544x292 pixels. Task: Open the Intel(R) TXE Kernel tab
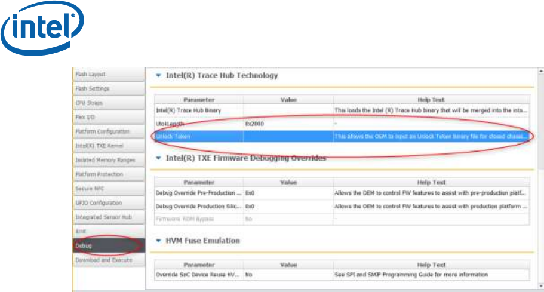click(109, 145)
